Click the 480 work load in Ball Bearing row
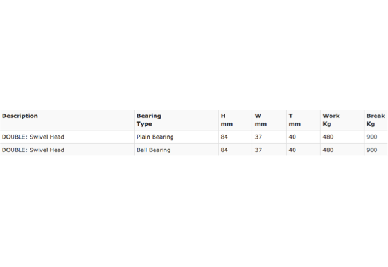 [x=328, y=150]
